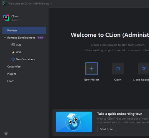Click the Start Tour button
The image size is (149, 138).
pos(106,129)
